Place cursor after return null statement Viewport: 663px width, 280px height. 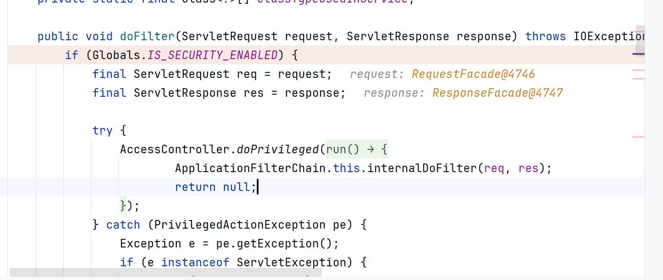coord(257,187)
